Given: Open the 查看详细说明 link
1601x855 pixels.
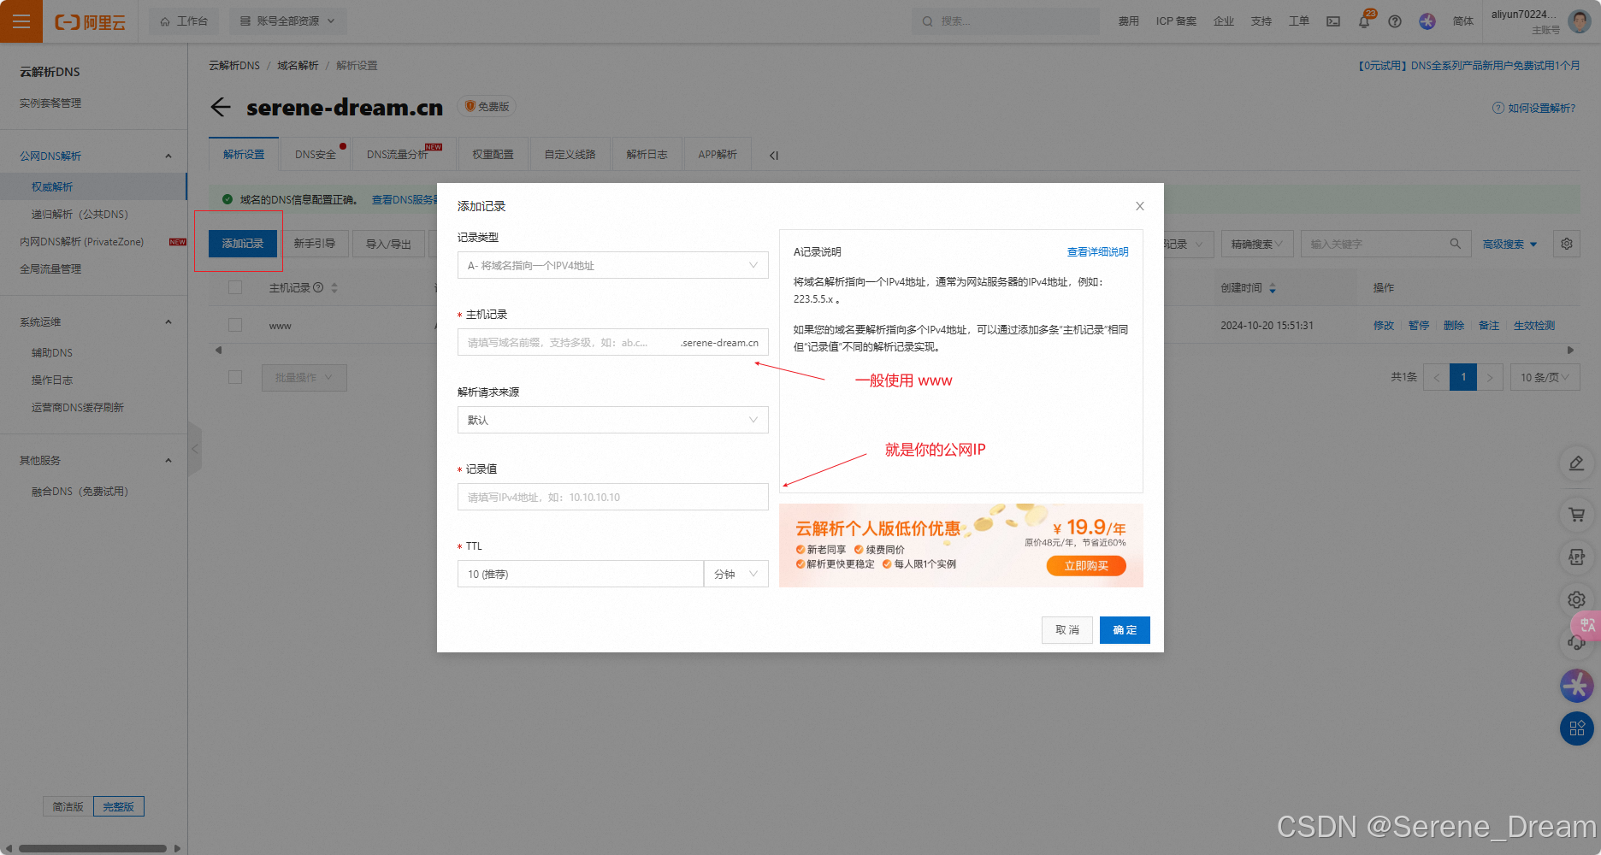Looking at the screenshot, I should [1097, 251].
